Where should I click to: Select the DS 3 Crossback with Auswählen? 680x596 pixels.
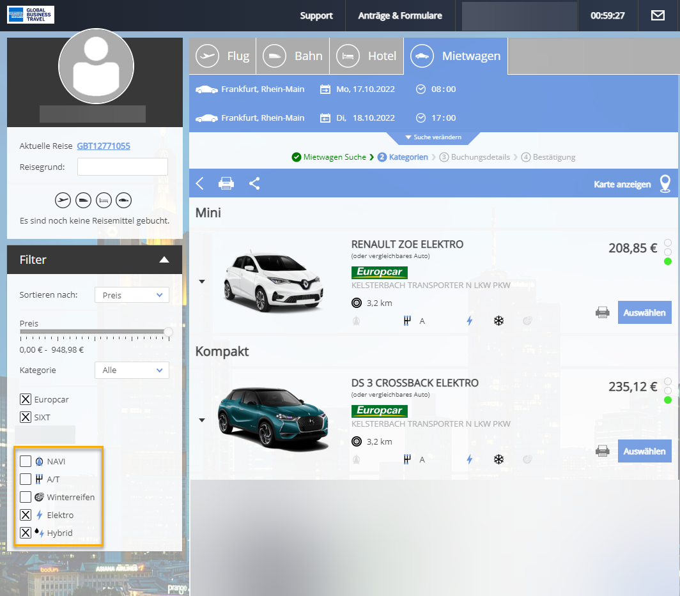point(644,451)
